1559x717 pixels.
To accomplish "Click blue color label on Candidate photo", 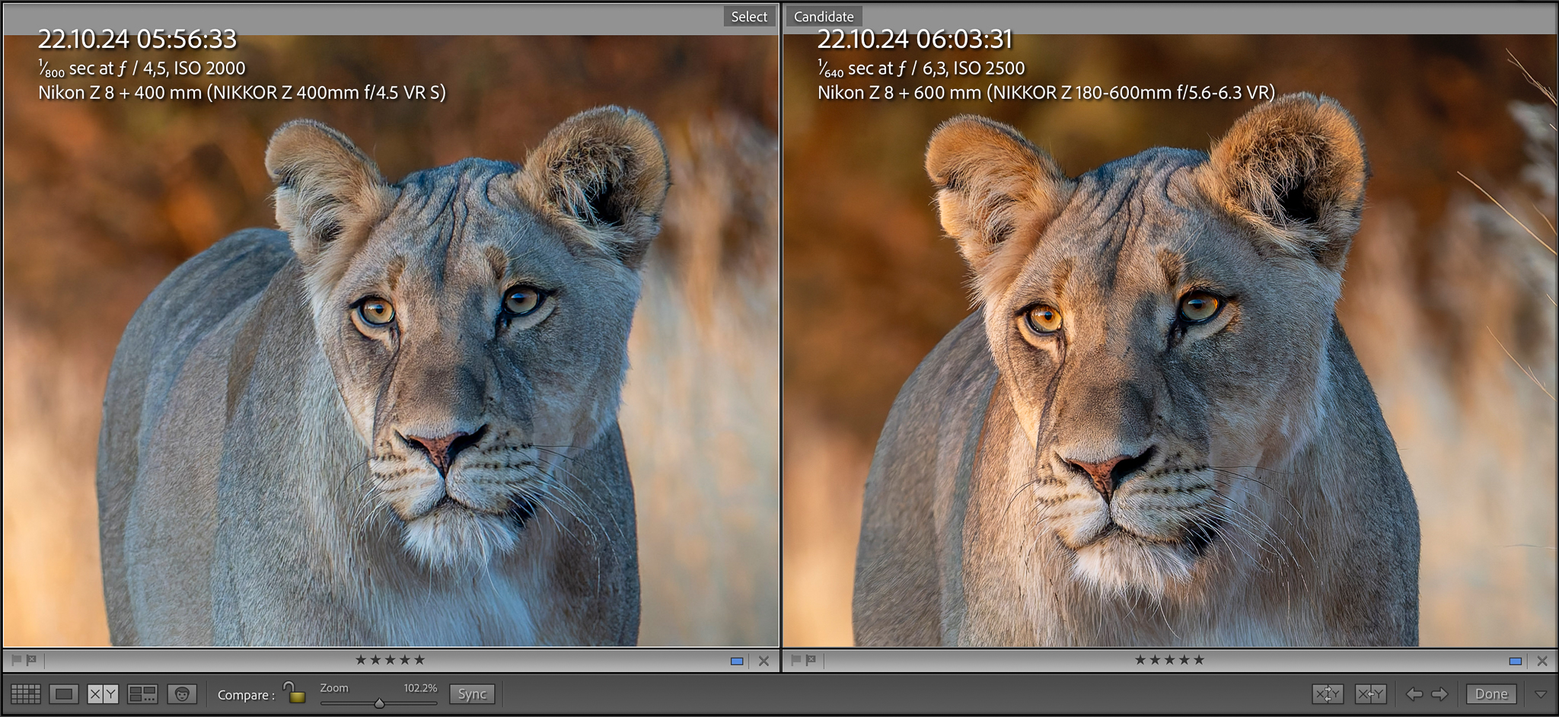I will pyautogui.click(x=1516, y=661).
